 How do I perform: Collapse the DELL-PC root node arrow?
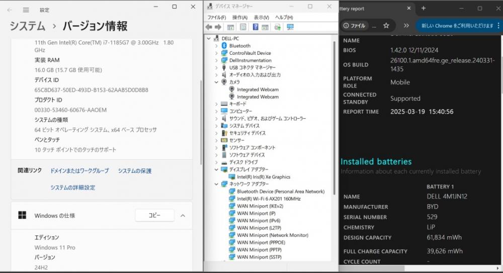tap(209, 39)
